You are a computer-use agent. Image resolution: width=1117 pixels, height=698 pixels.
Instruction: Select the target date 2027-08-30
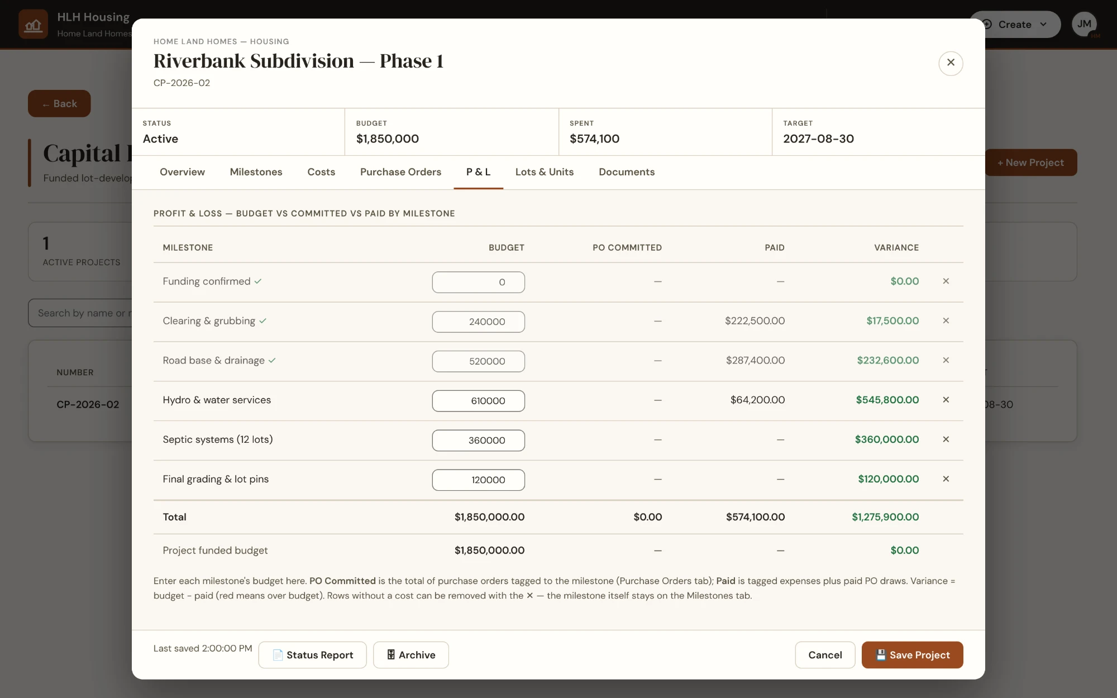pyautogui.click(x=818, y=139)
